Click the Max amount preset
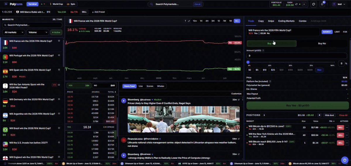 [319, 70]
